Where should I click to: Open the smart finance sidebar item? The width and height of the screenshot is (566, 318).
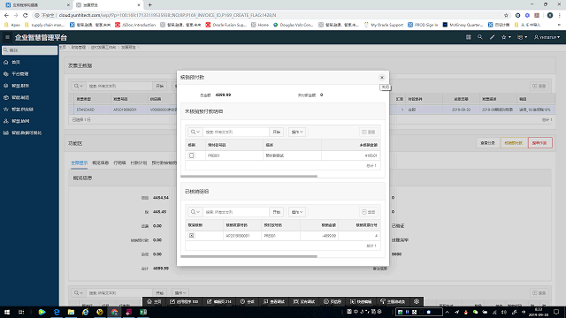[20, 86]
